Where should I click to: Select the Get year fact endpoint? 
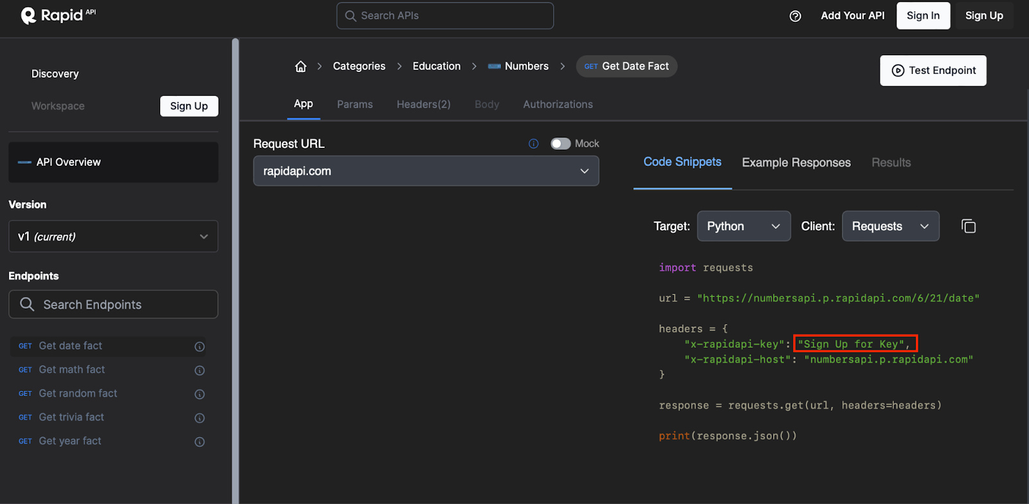(x=108, y=442)
